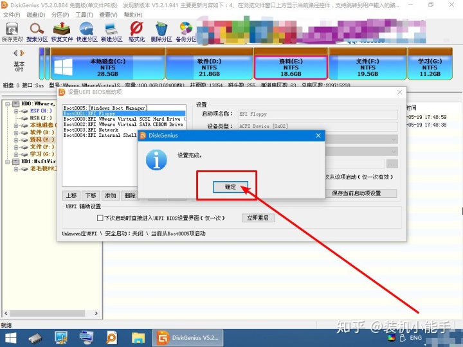Click the ENG language indicator

point(416,338)
